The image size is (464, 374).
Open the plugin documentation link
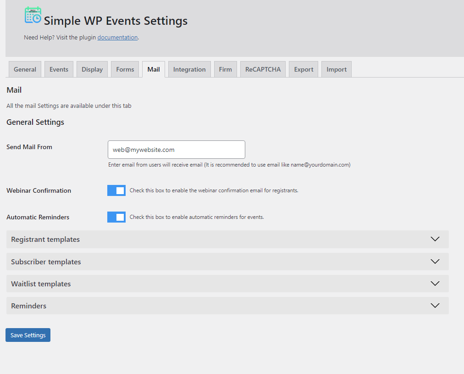point(117,37)
